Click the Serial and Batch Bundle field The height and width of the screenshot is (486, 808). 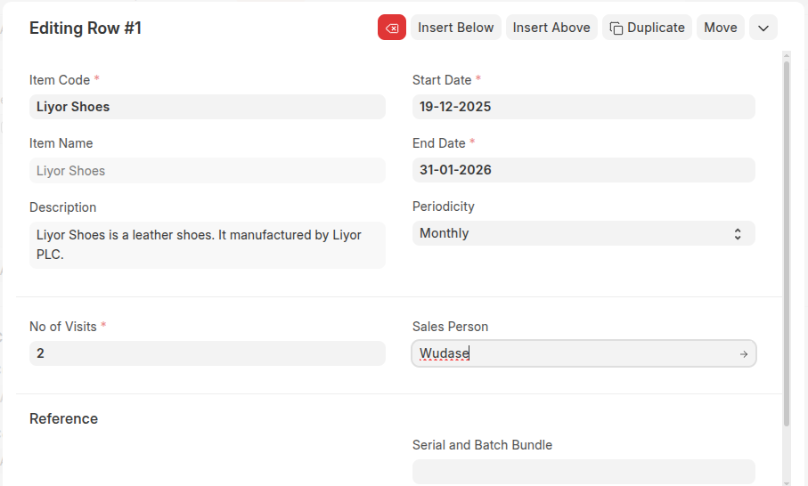(x=583, y=471)
